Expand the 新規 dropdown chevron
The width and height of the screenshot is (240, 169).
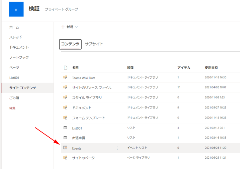(76, 27)
